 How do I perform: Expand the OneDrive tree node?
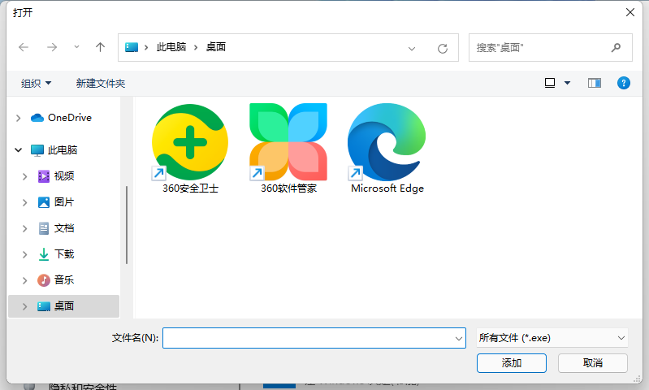[18, 118]
